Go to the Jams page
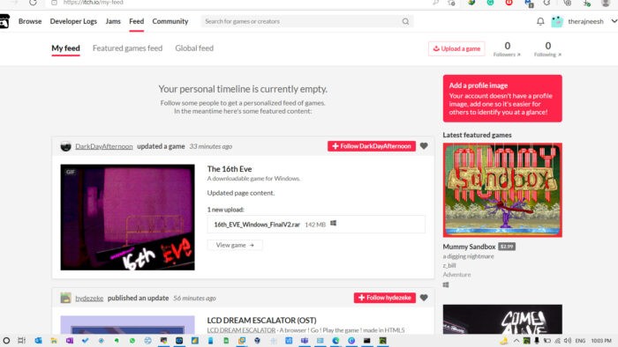 113,22
